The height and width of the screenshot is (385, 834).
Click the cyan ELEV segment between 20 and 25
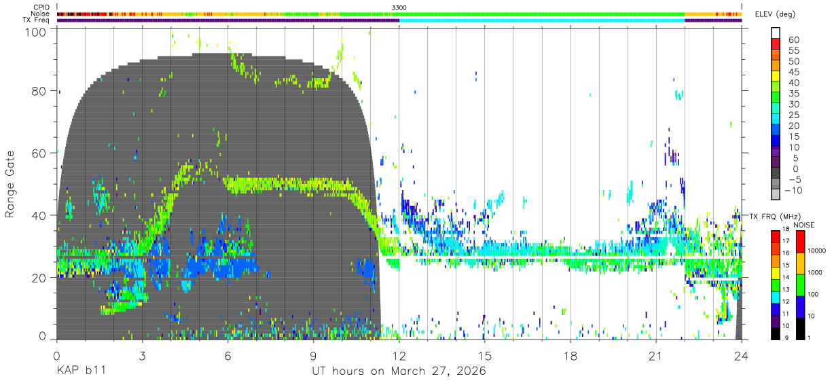click(x=776, y=120)
